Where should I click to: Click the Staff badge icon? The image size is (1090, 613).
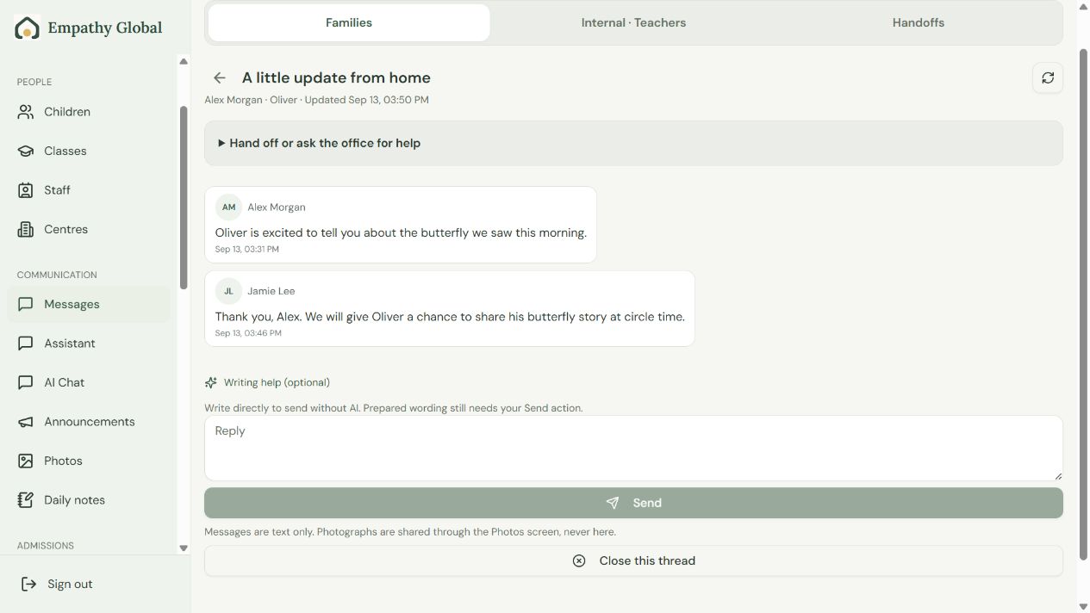point(26,190)
